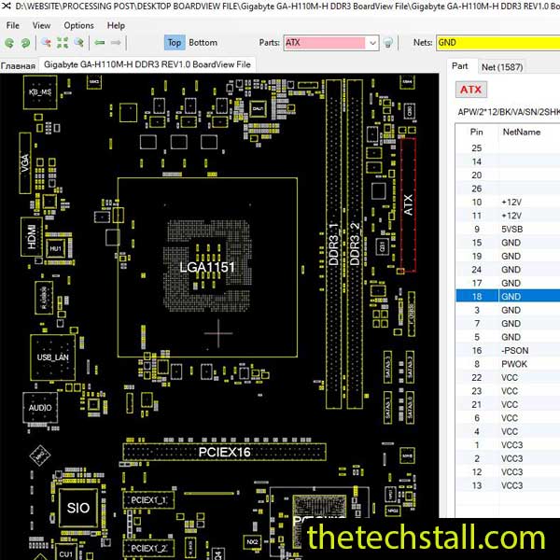
Task: Click the green four-arrow fit-view icon
Action: click(x=63, y=43)
